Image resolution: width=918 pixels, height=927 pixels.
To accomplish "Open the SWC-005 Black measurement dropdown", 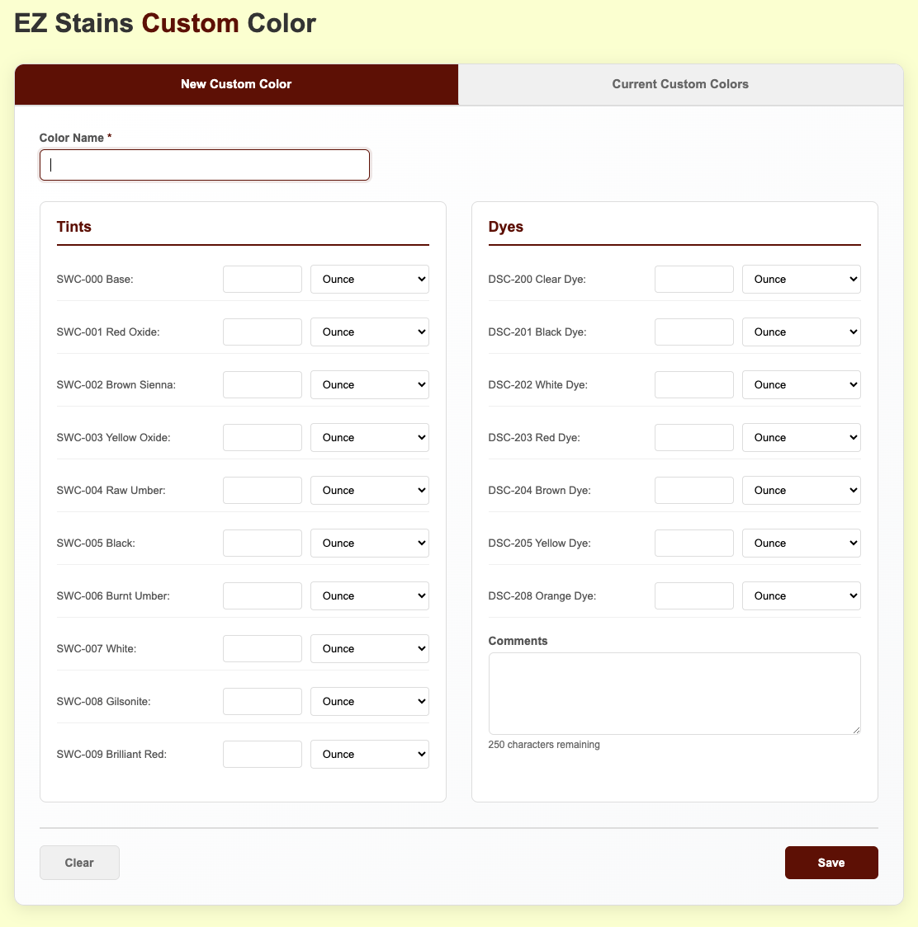I will pyautogui.click(x=369, y=543).
